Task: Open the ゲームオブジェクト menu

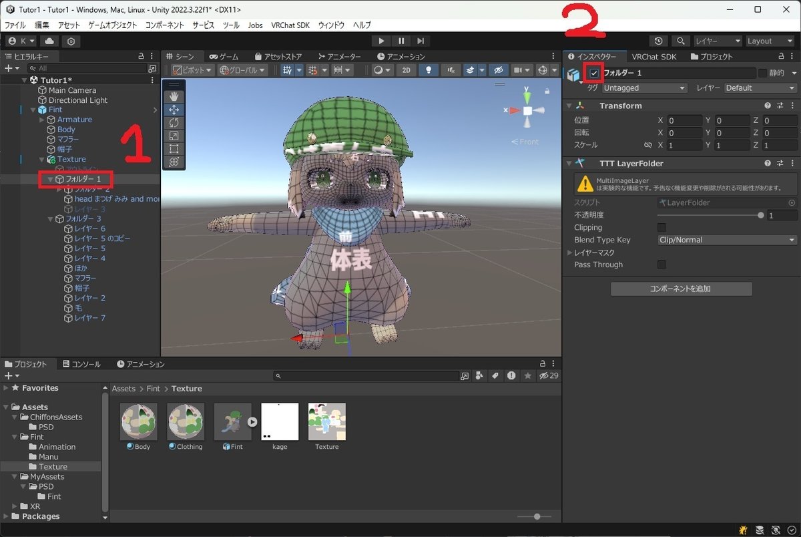Action: (x=112, y=25)
